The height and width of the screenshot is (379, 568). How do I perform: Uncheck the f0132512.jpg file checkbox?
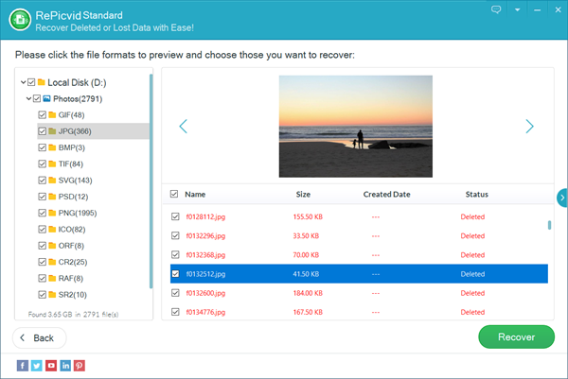[x=175, y=274]
